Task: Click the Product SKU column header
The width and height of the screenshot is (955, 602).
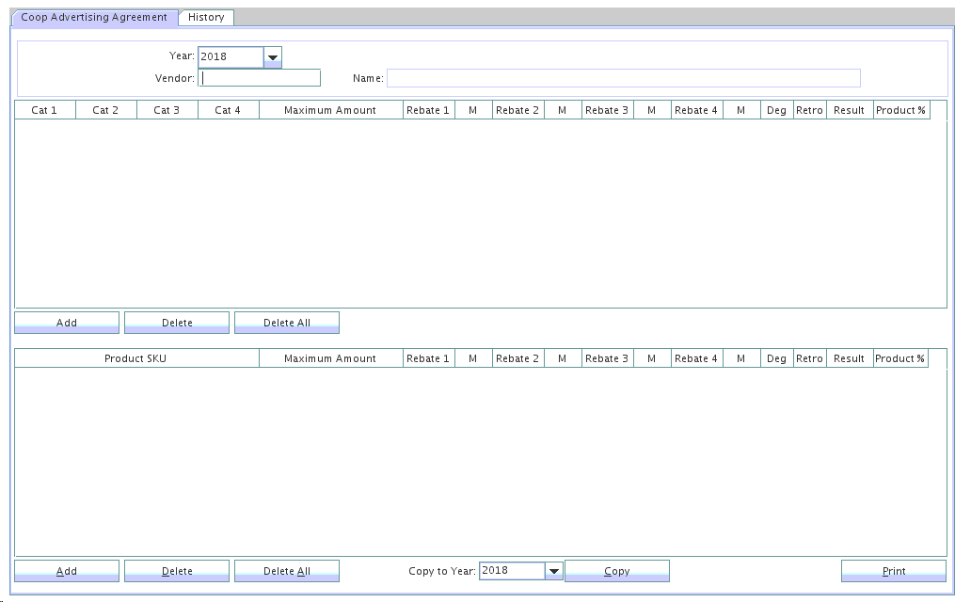Action: 135,358
